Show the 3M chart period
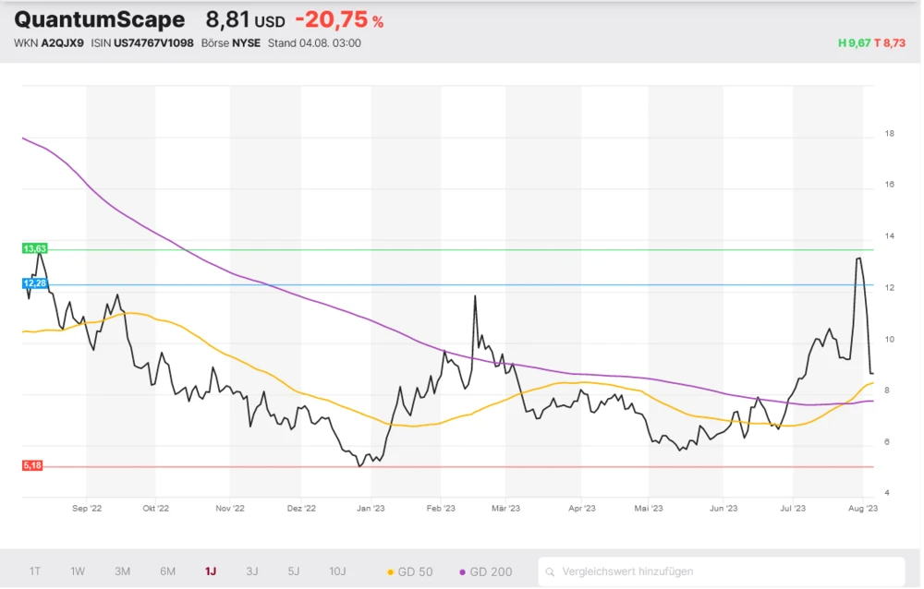The image size is (924, 589). (x=122, y=571)
